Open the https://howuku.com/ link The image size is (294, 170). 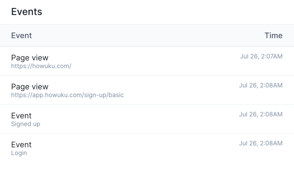[41, 66]
